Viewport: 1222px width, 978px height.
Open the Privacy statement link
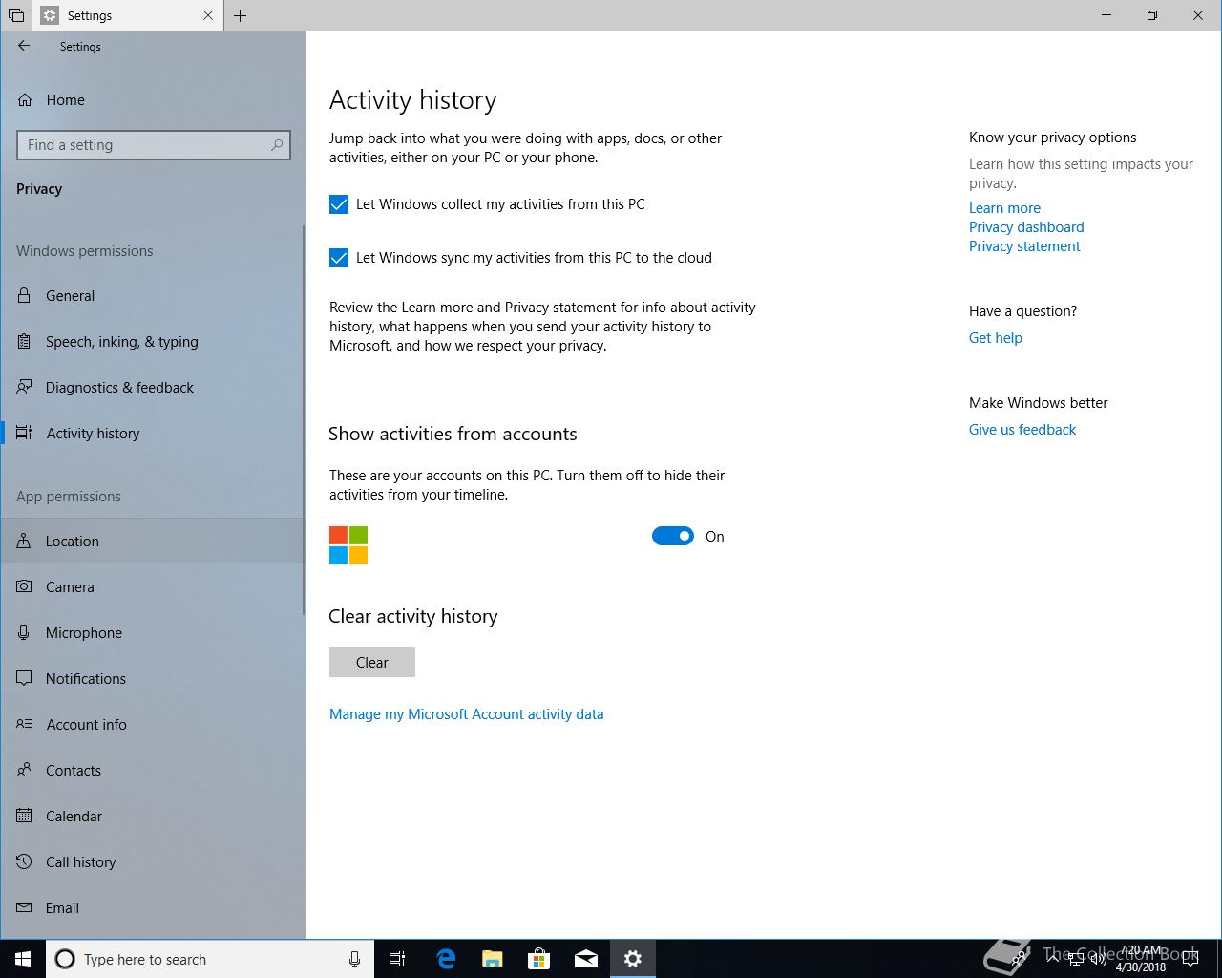[1024, 245]
